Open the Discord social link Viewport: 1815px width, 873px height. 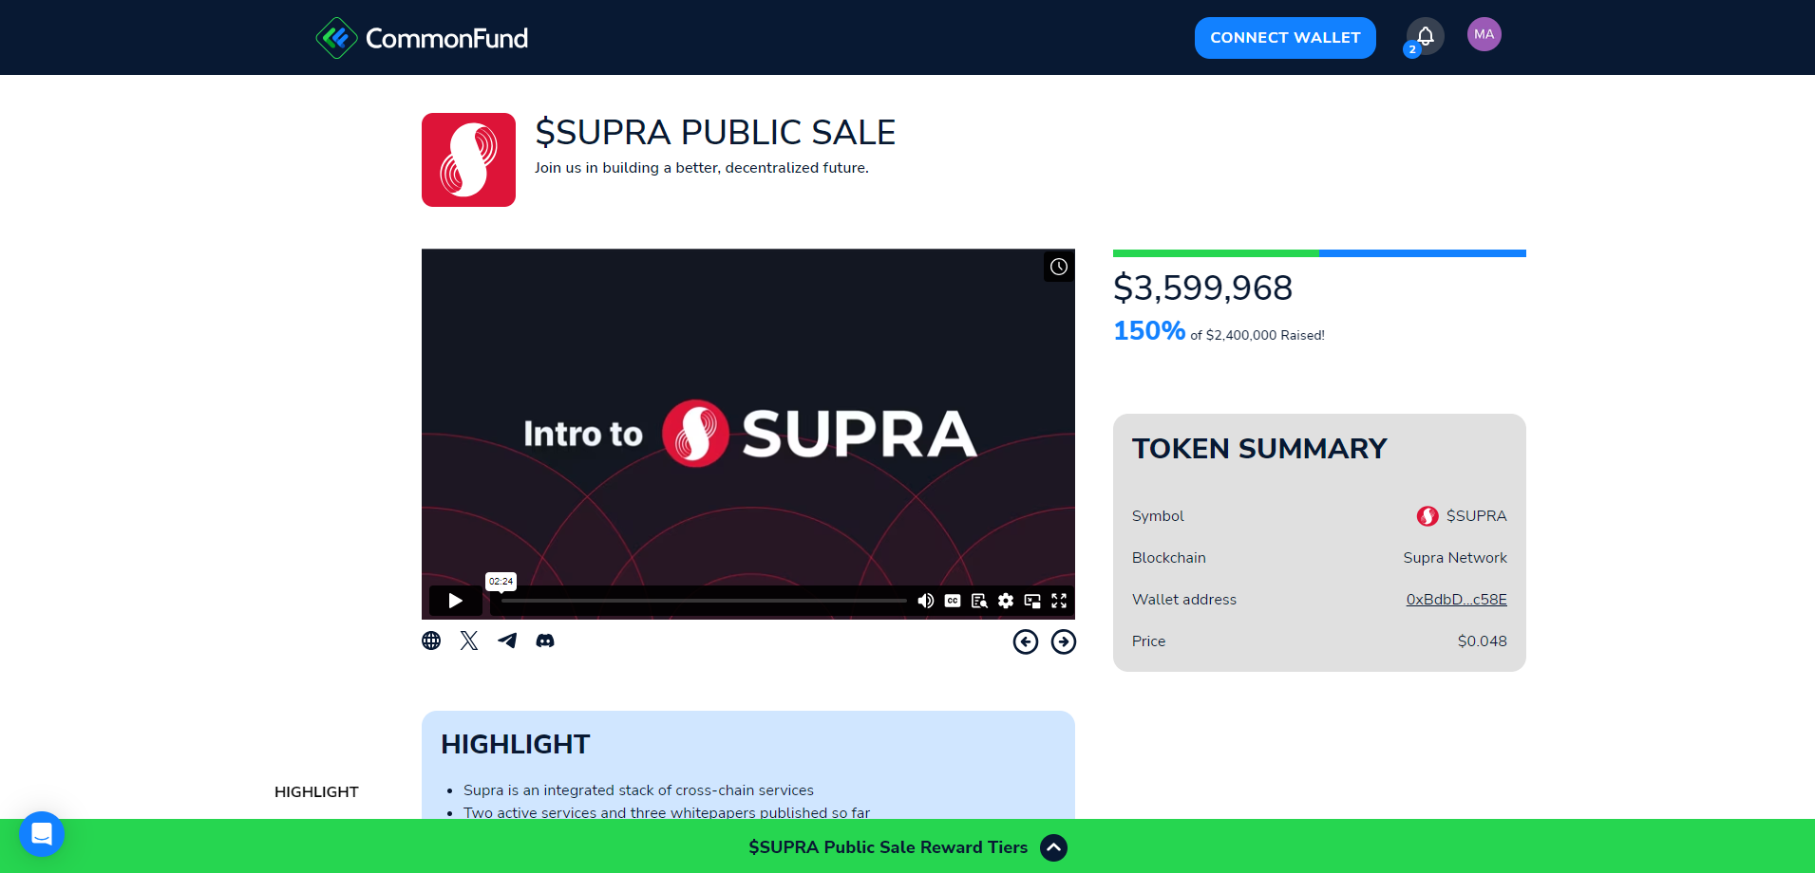click(x=545, y=641)
